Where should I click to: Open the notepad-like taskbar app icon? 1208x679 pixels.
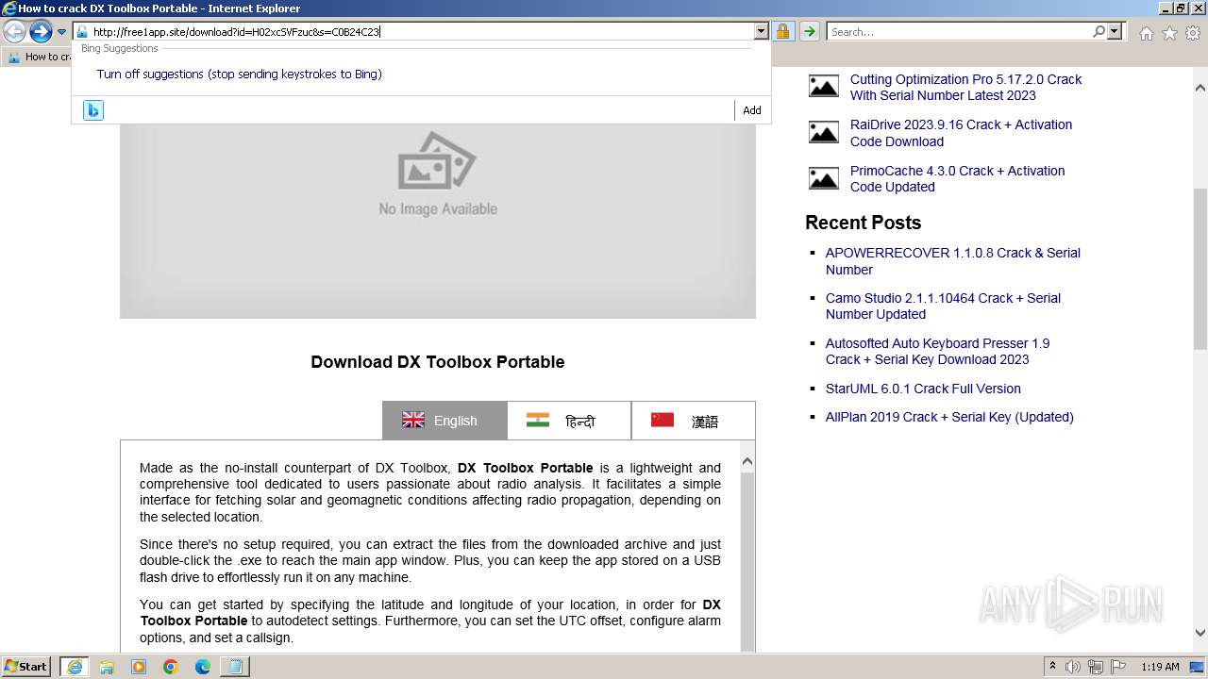tap(235, 667)
